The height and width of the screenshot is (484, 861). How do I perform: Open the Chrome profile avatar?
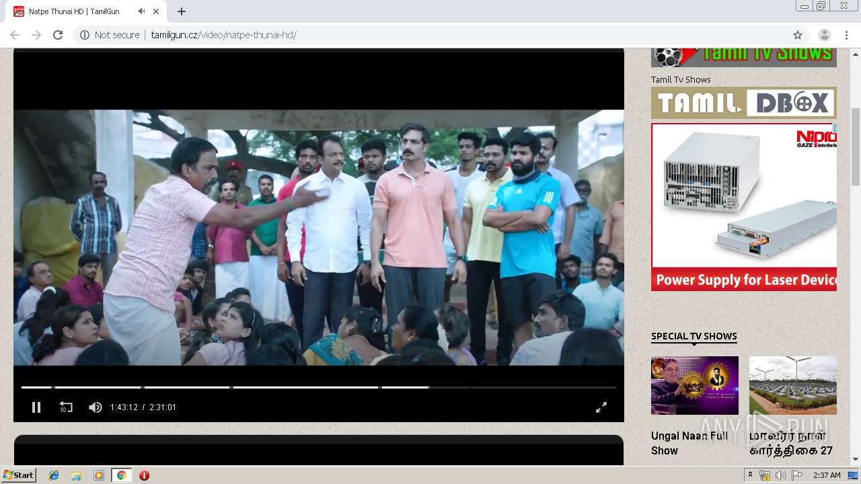click(x=824, y=35)
